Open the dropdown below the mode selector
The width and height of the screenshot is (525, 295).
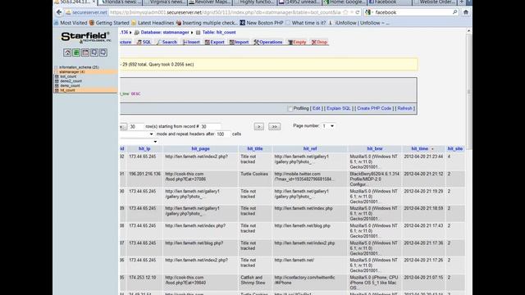click(139, 142)
